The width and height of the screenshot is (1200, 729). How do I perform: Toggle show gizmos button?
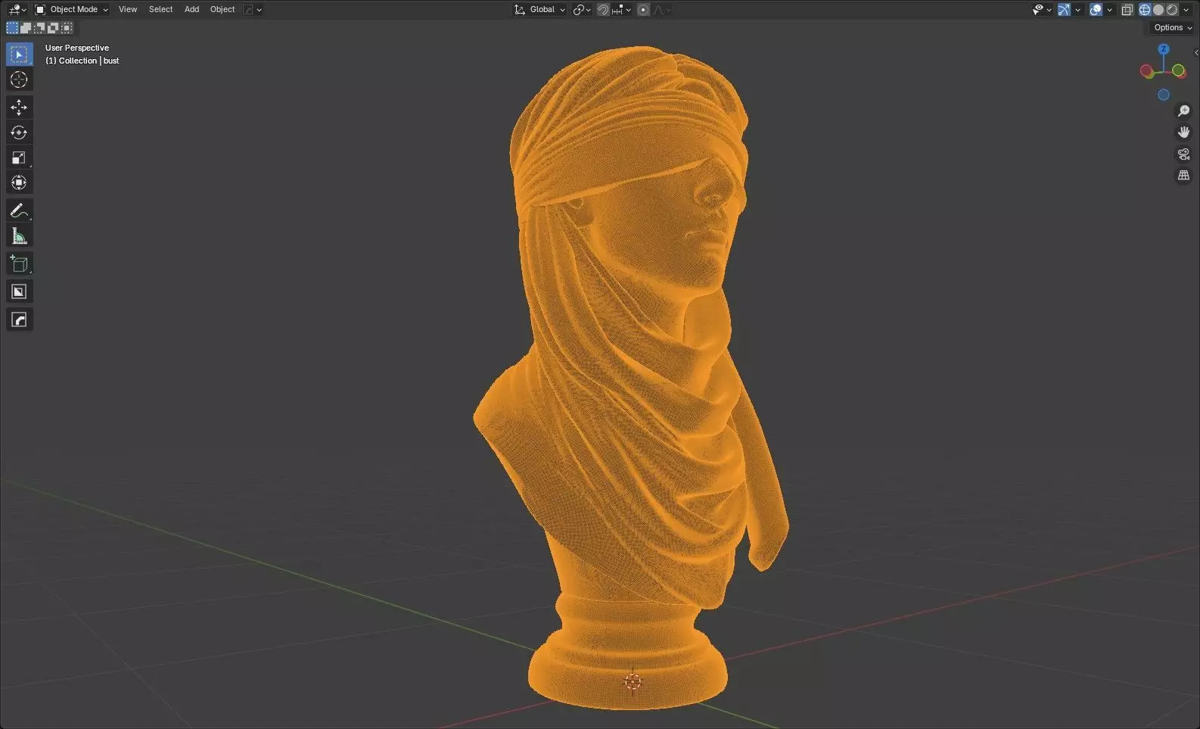tap(1064, 10)
